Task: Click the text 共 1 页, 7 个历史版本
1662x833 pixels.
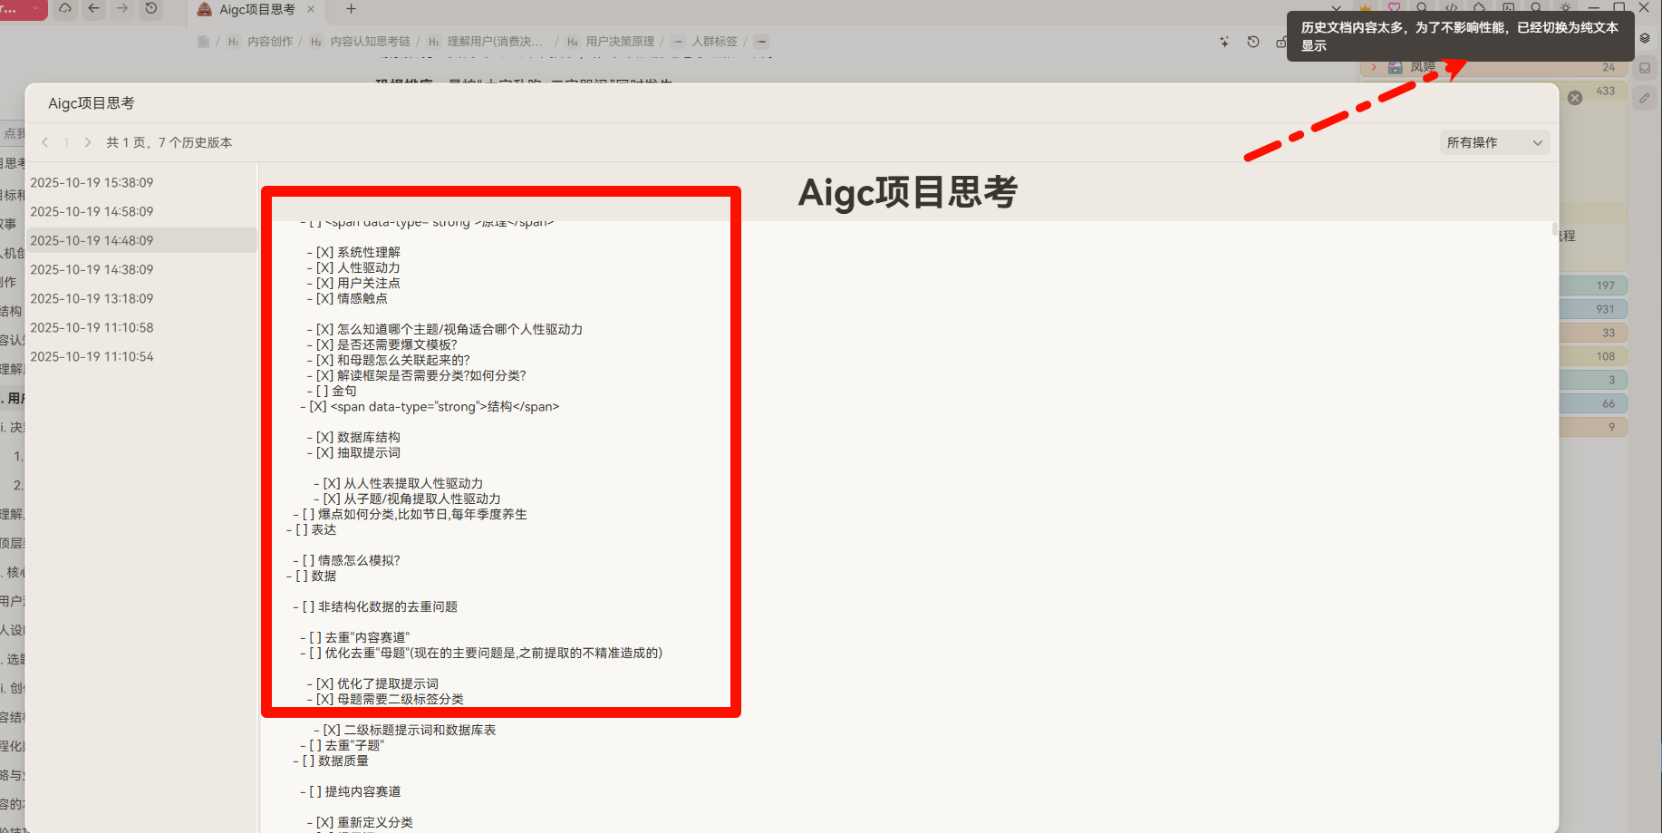Action: point(169,142)
